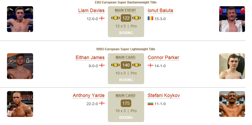Screen dimensions: 252x125
Task: Click the 175 weight class badge
Action: click(126, 103)
